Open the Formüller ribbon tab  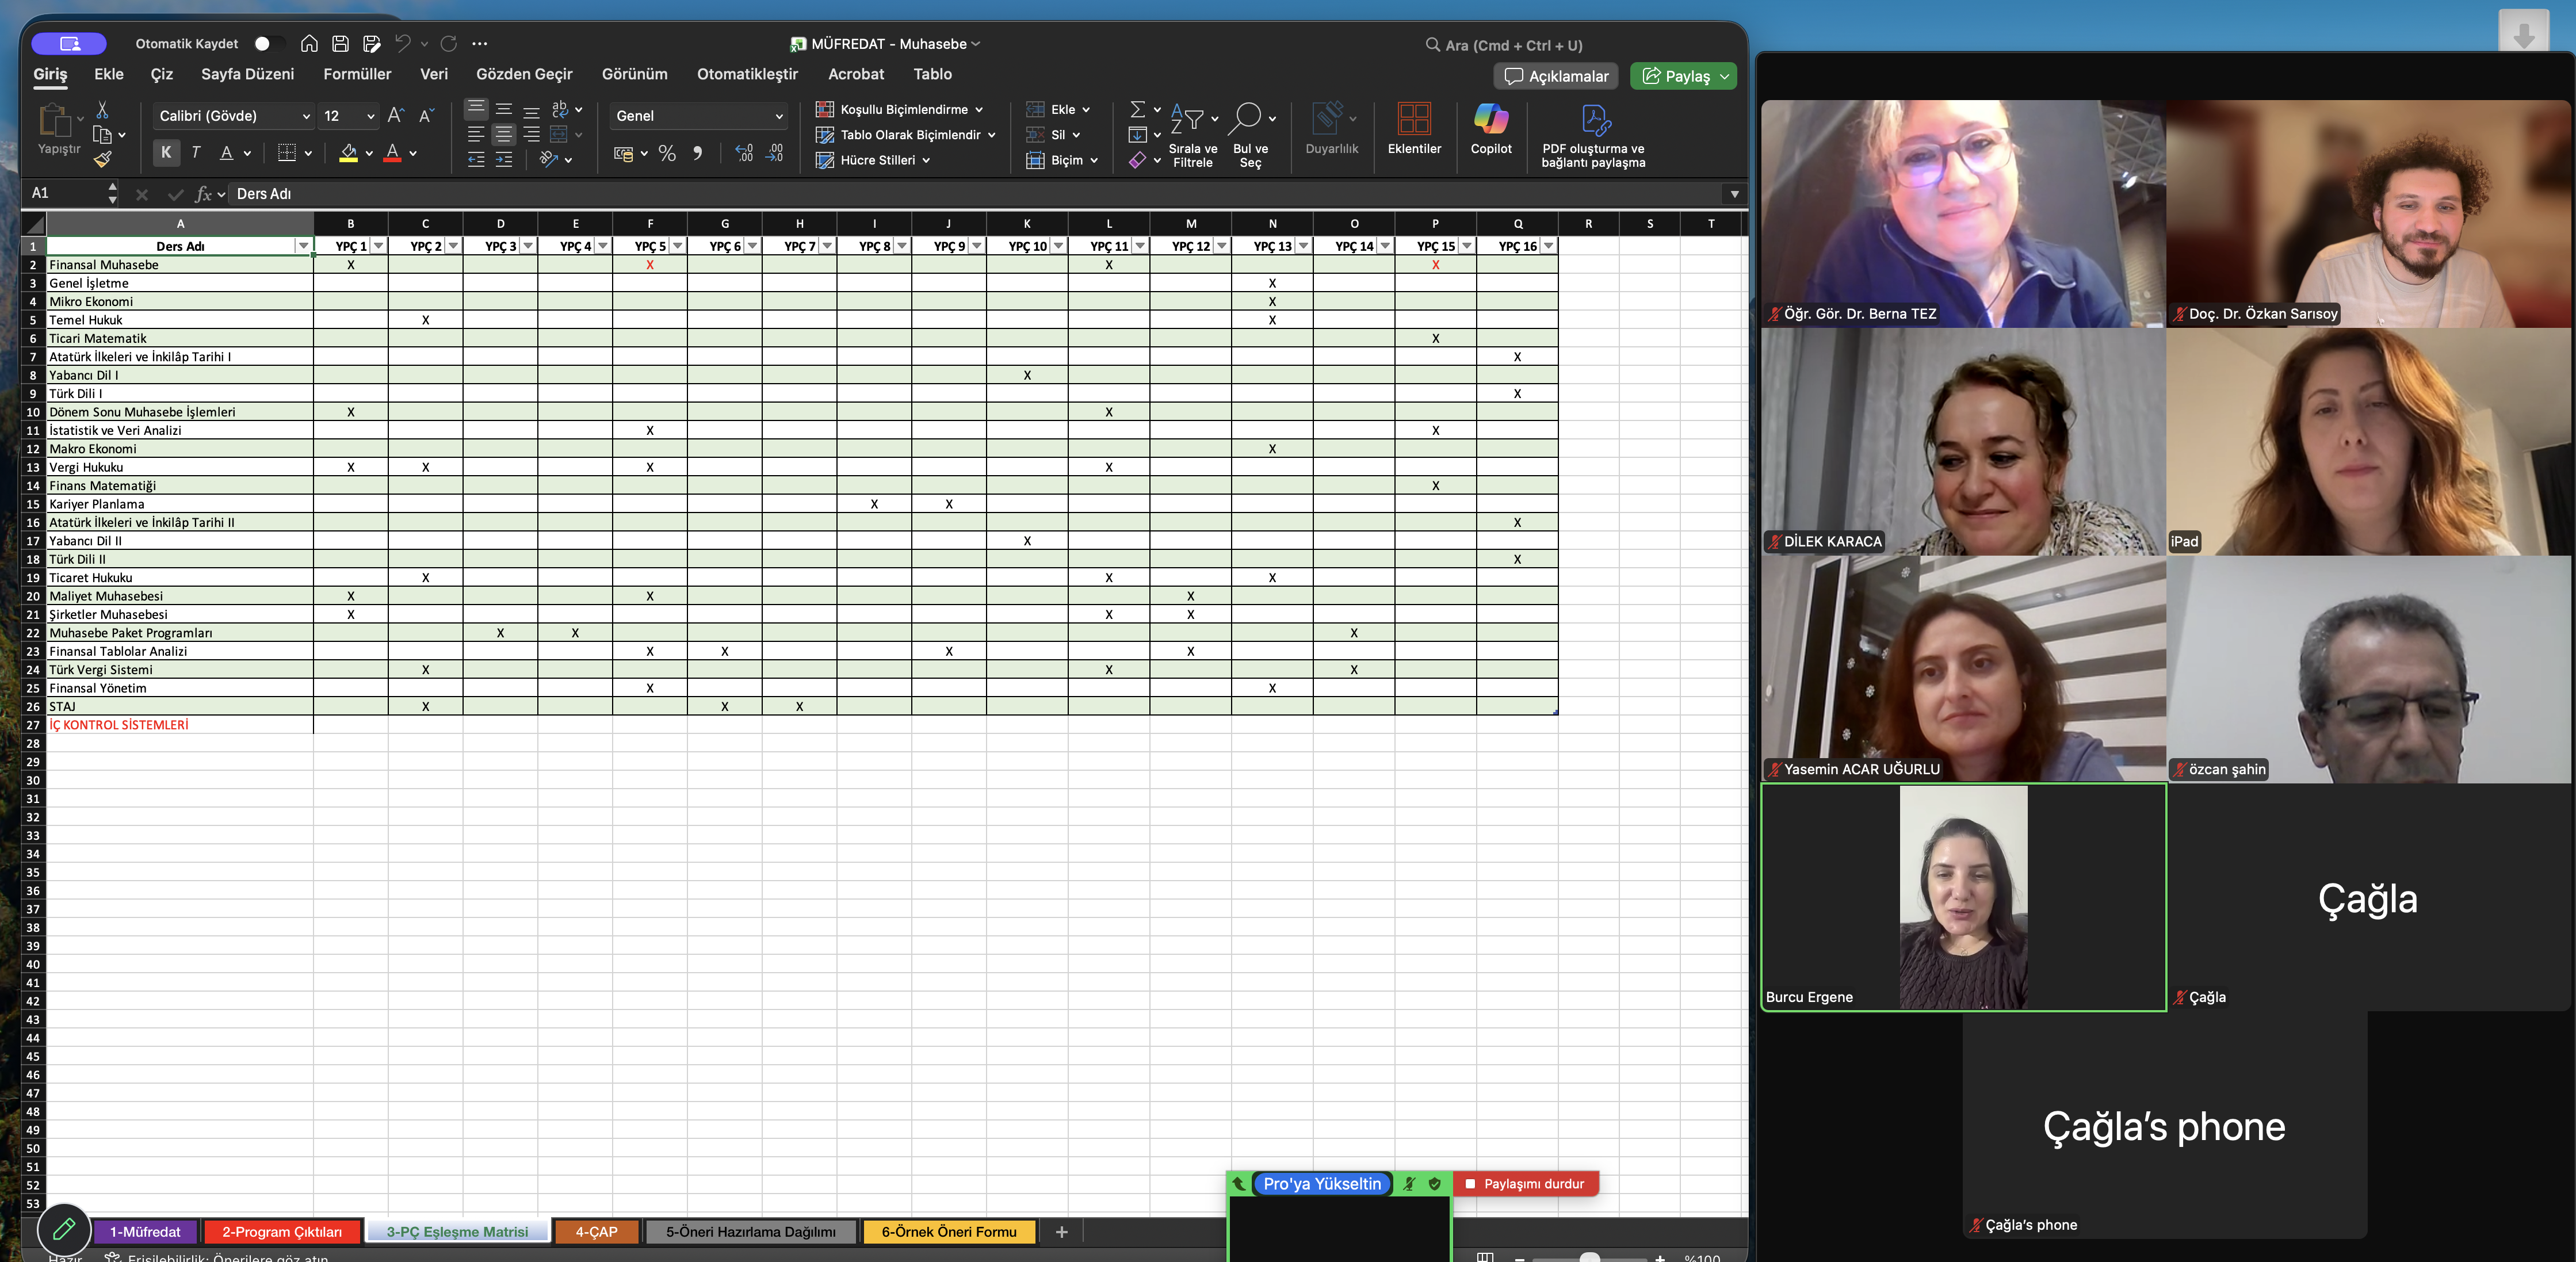pos(357,74)
